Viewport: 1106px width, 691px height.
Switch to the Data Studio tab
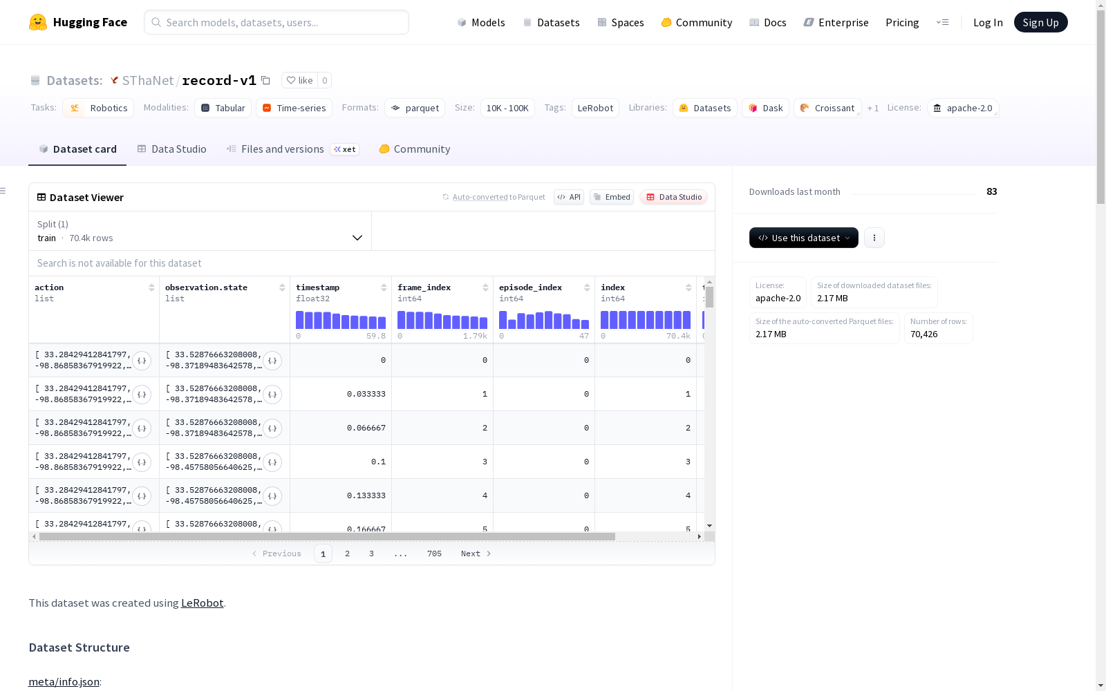pos(171,149)
